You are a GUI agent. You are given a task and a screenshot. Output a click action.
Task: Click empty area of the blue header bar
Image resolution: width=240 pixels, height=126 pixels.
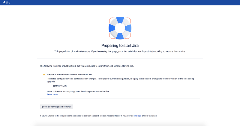(x=120, y=2)
